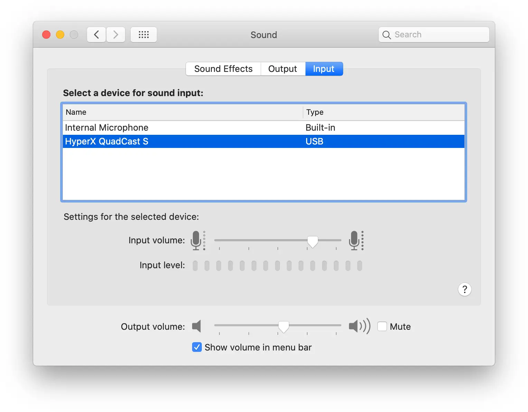
Task: Open help with the question mark button
Action: [464, 289]
